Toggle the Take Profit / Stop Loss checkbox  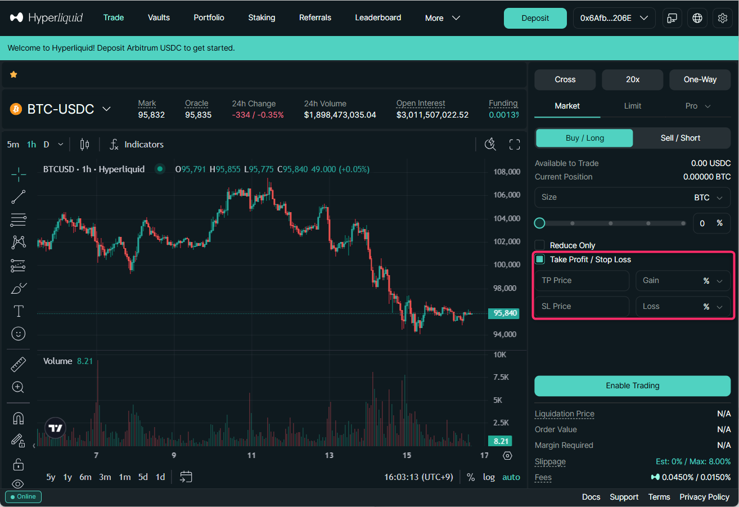tap(539, 259)
